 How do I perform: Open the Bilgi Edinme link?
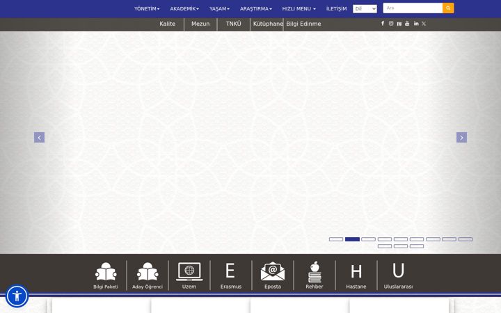tap(303, 24)
